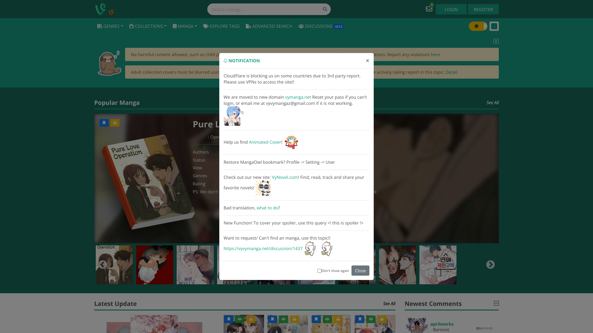The width and height of the screenshot is (593, 333).
Task: Click yellow reader icon on first Latest Update cover
Action: [251, 319]
